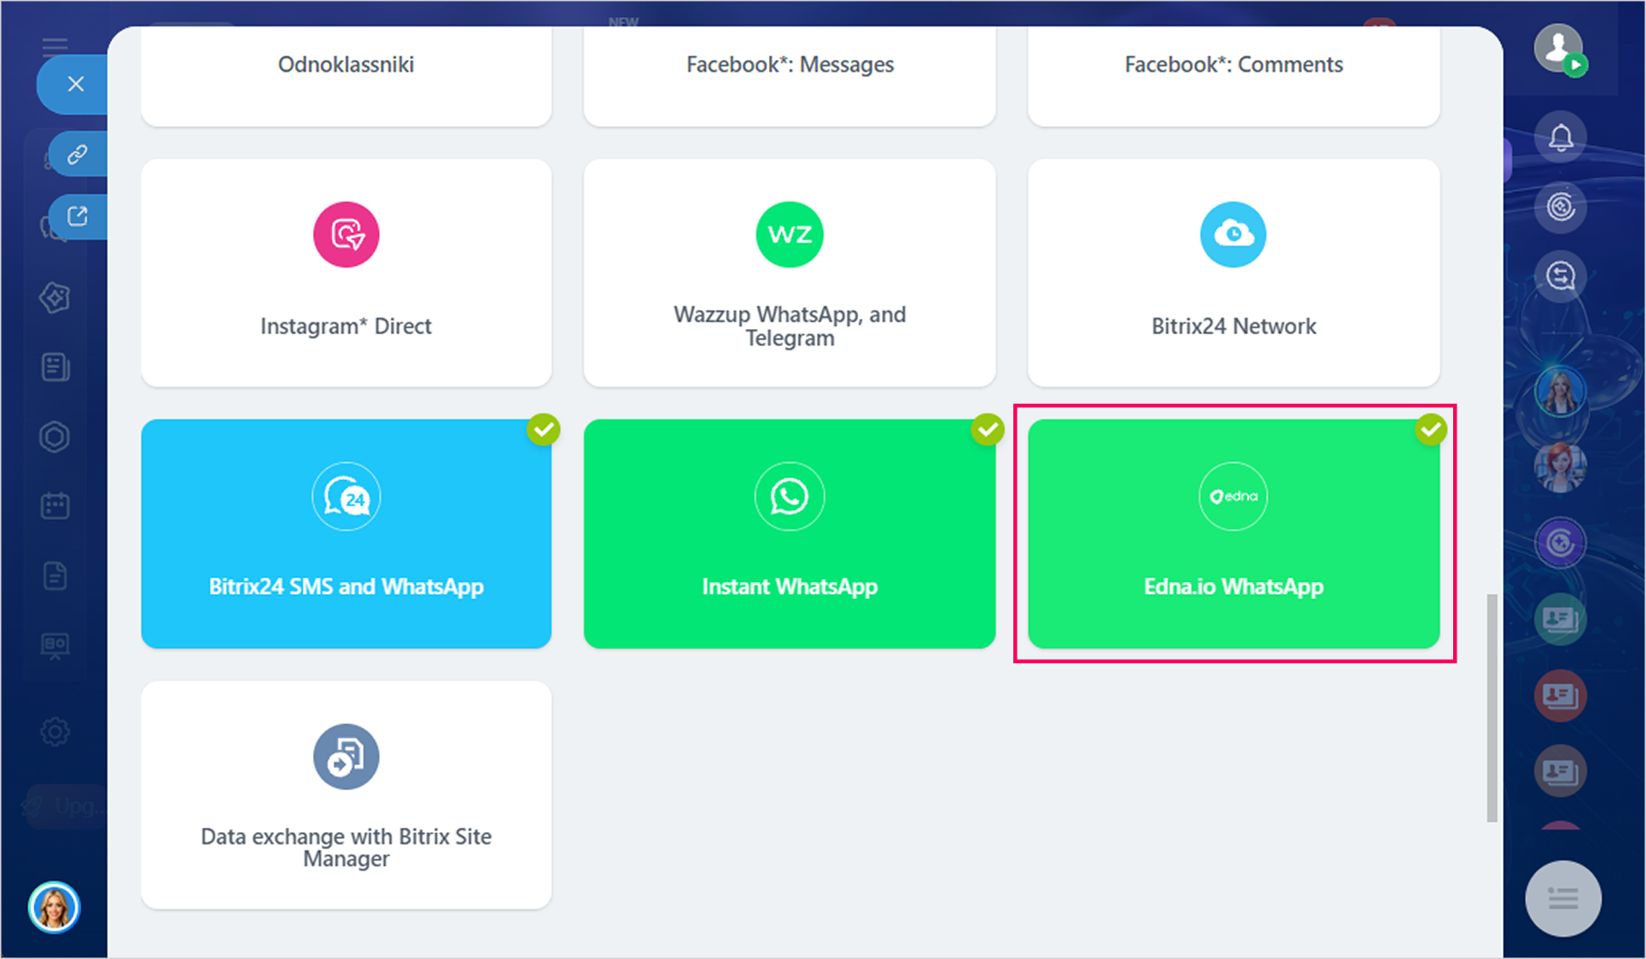
Task: Open the user avatar at bottom left
Action: pos(54,907)
